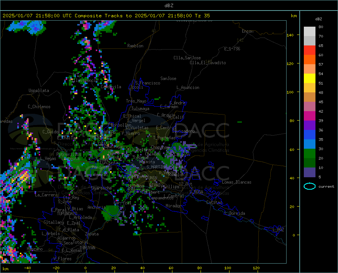Click the Tres_Mayo place label
338x273 pixels.
(x=136, y=101)
